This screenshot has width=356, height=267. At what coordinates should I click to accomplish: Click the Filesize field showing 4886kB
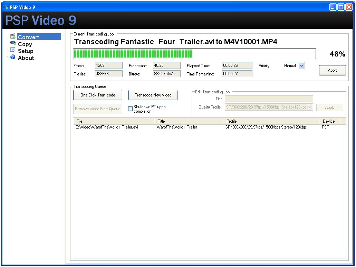point(109,74)
